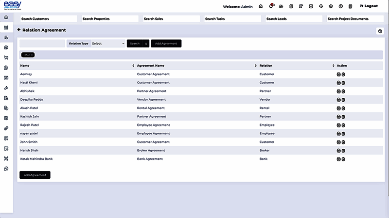Click the easy construction logo

tap(13, 5)
